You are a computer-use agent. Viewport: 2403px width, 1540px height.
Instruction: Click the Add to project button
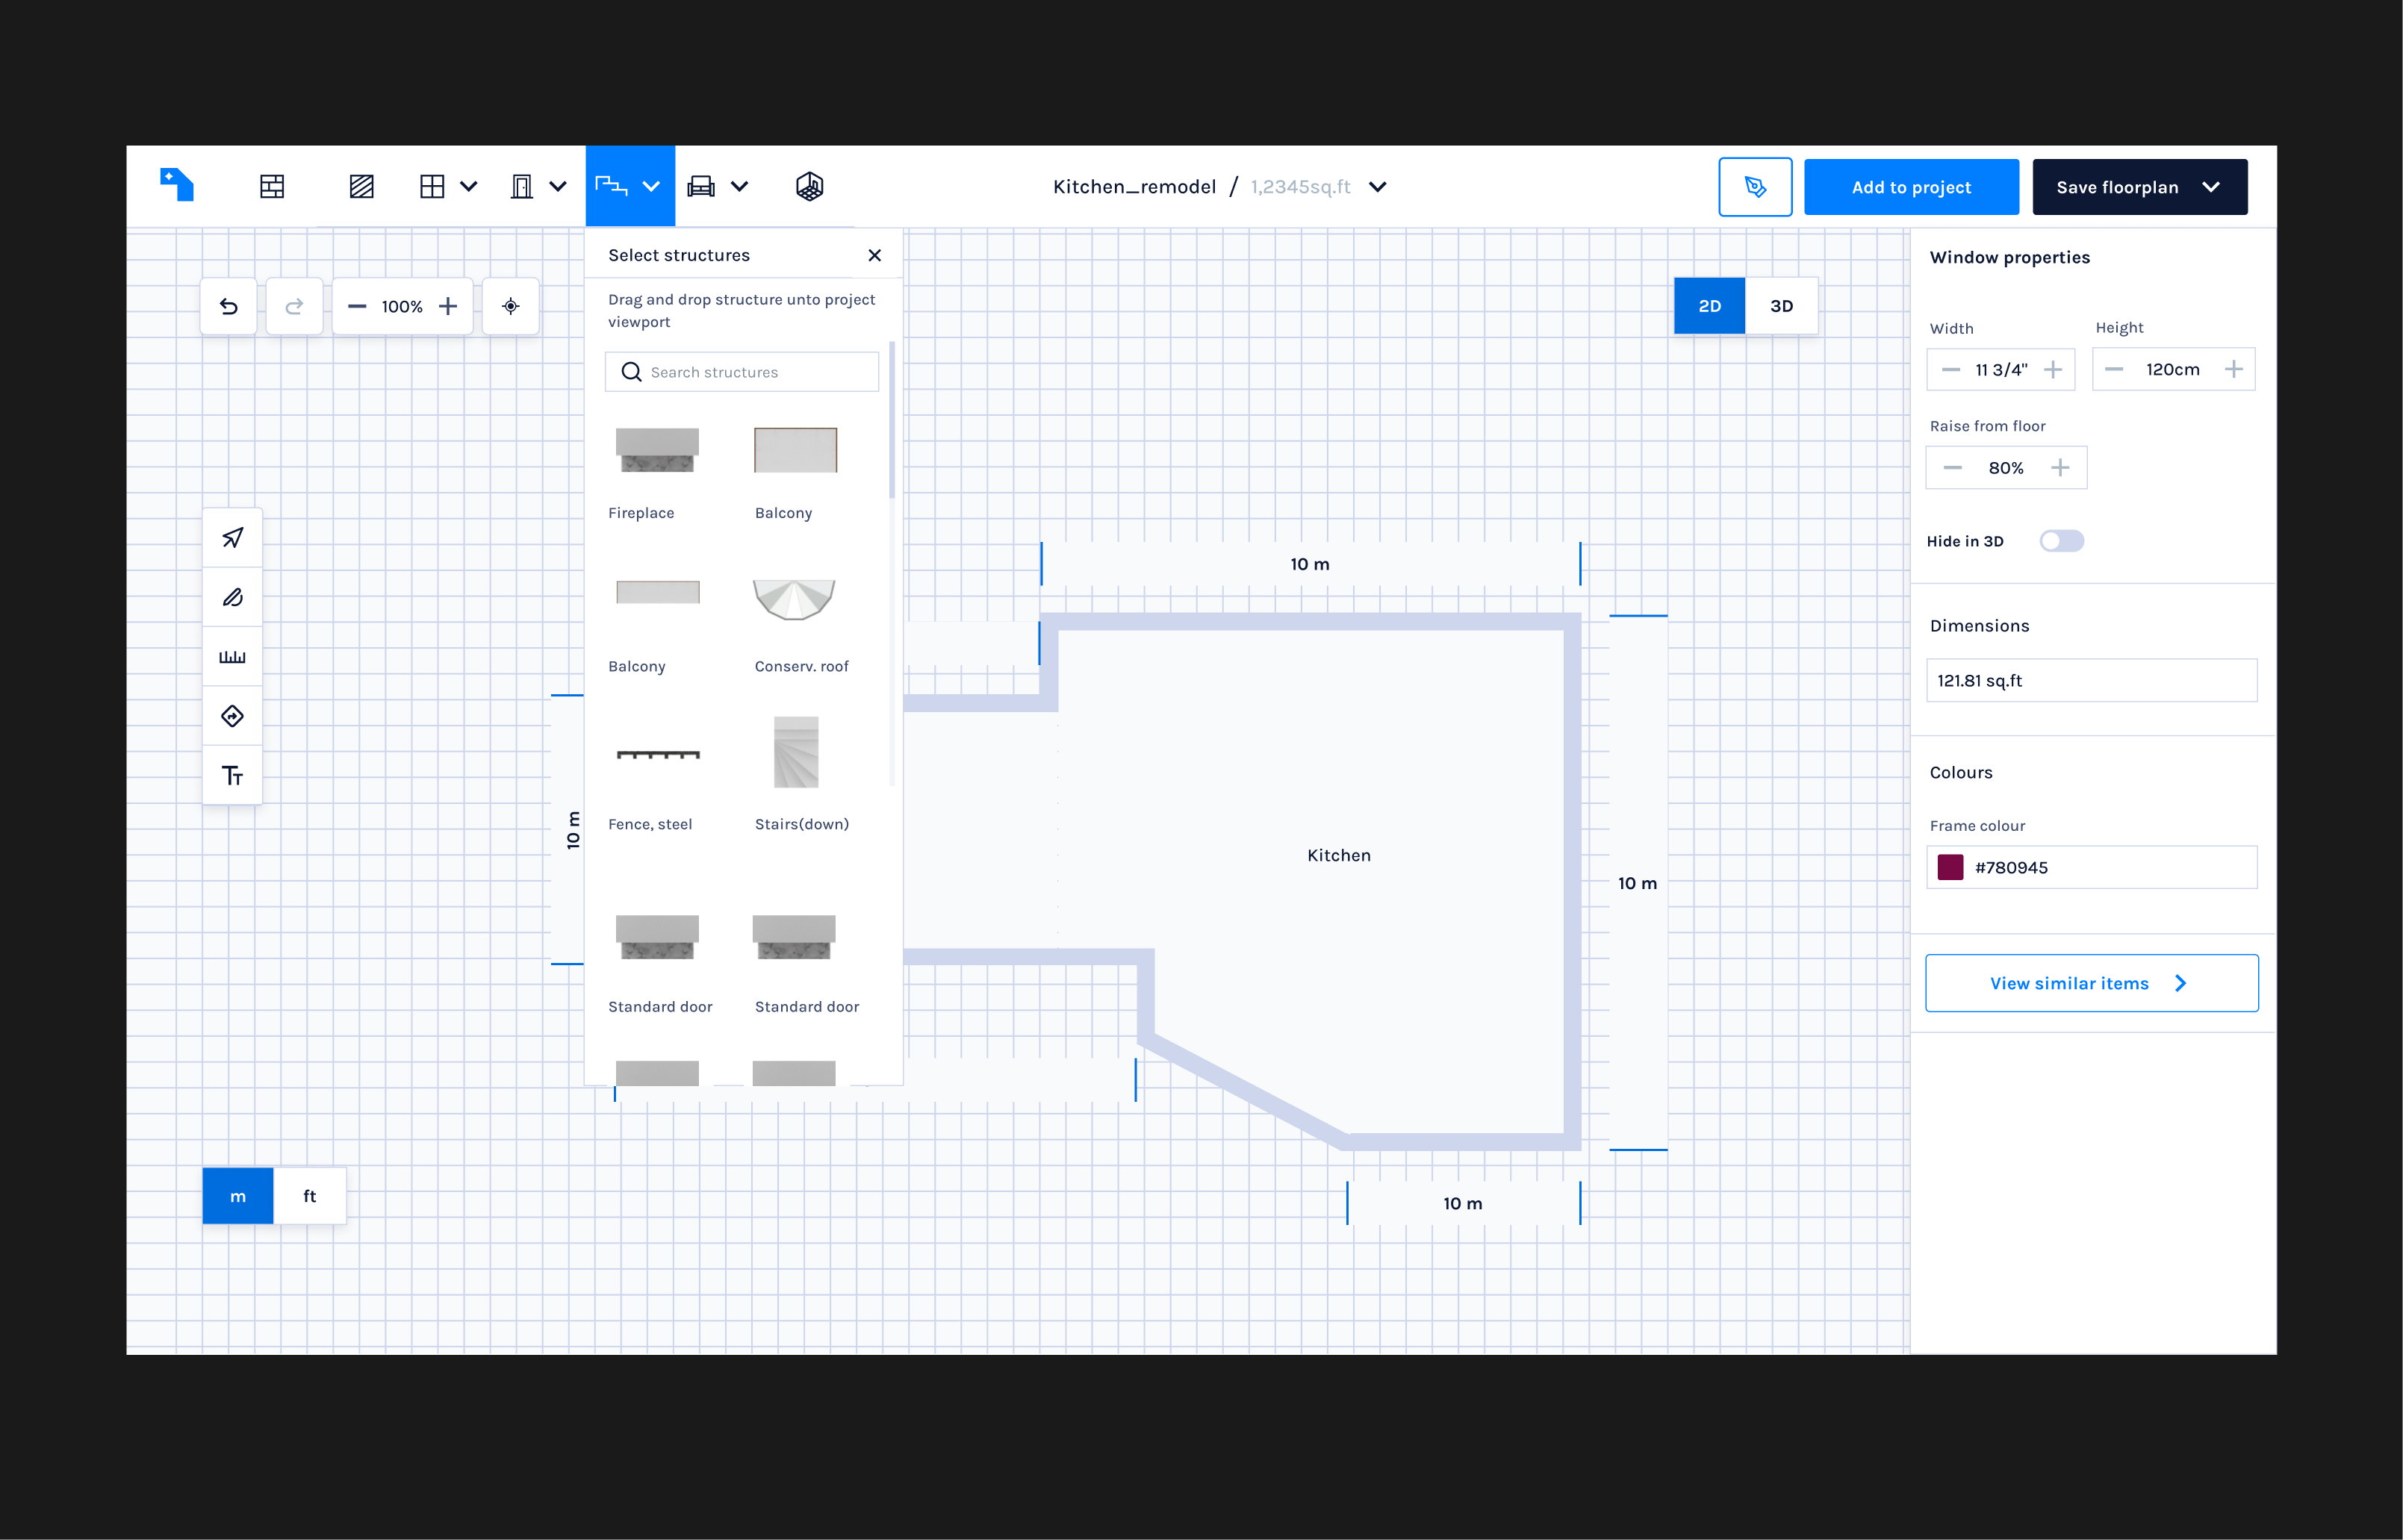[1910, 187]
